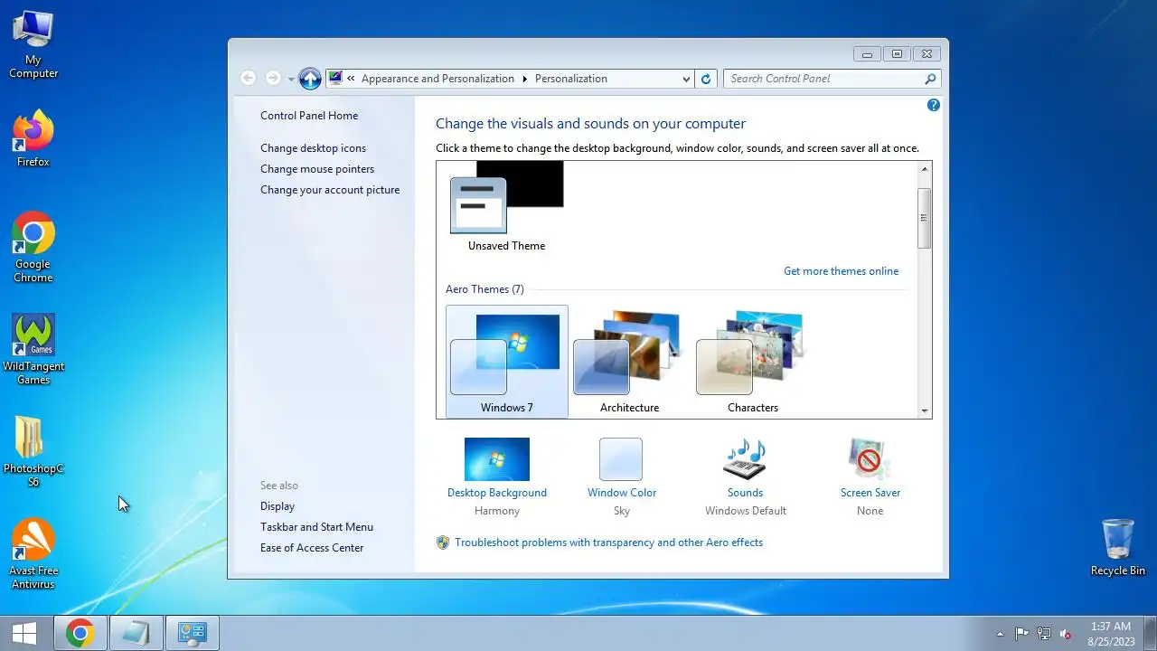Click the control panel icon in address bar
This screenshot has width=1157, height=651.
click(x=335, y=79)
